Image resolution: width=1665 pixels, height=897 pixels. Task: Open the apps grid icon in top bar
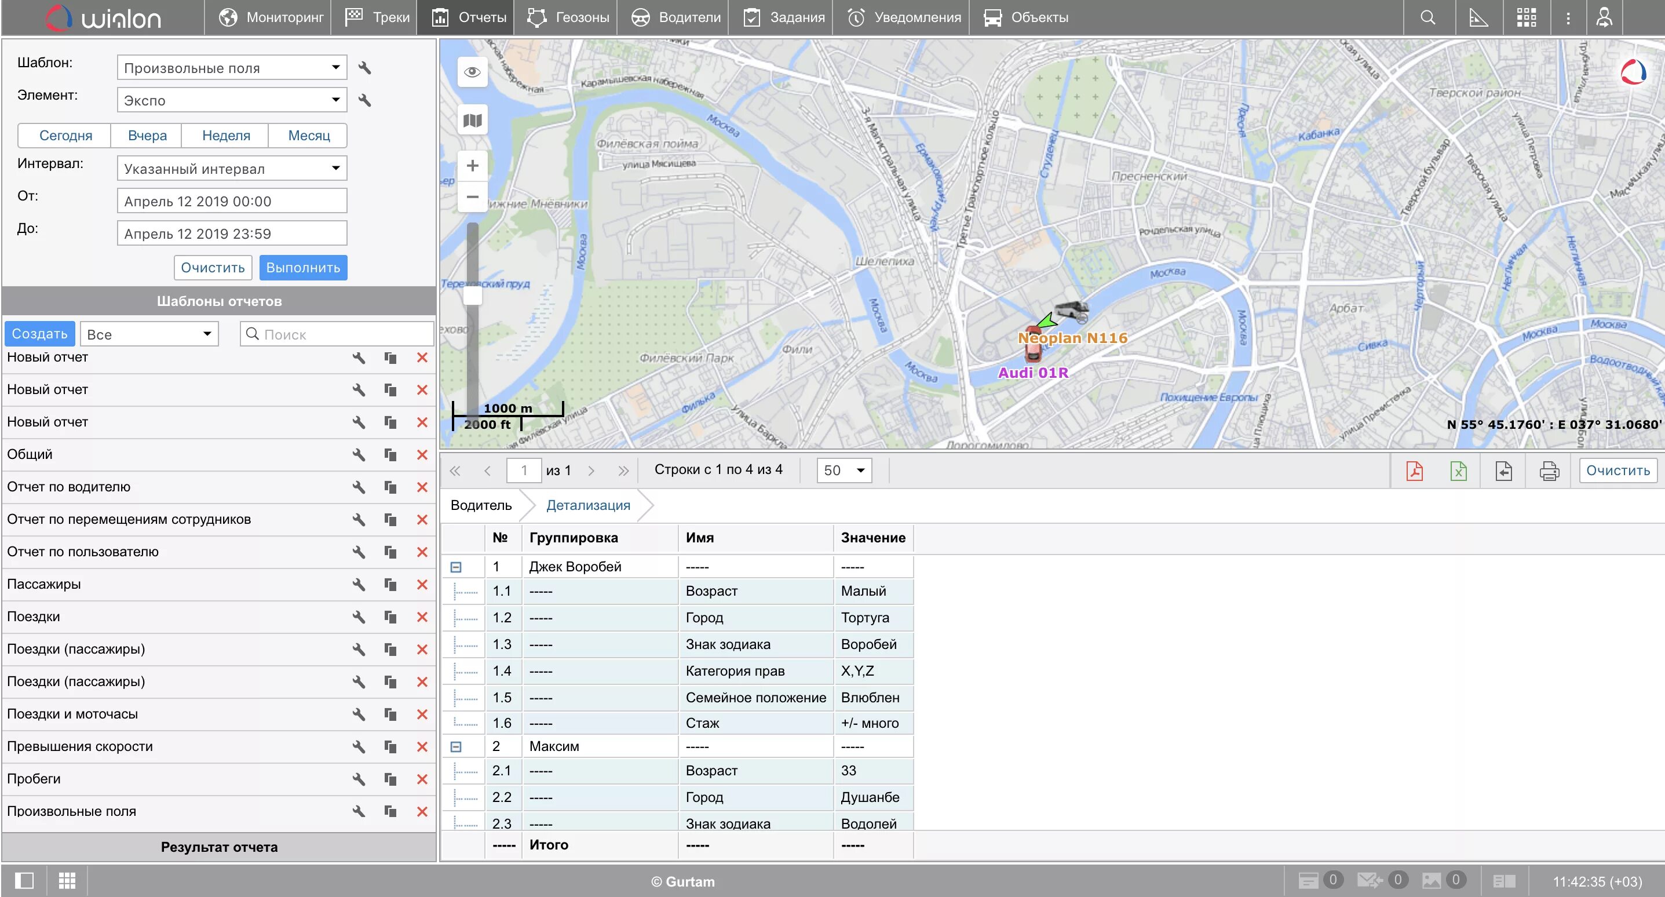(1526, 17)
